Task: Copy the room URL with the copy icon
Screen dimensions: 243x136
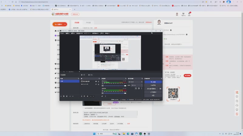Action: click(x=187, y=34)
